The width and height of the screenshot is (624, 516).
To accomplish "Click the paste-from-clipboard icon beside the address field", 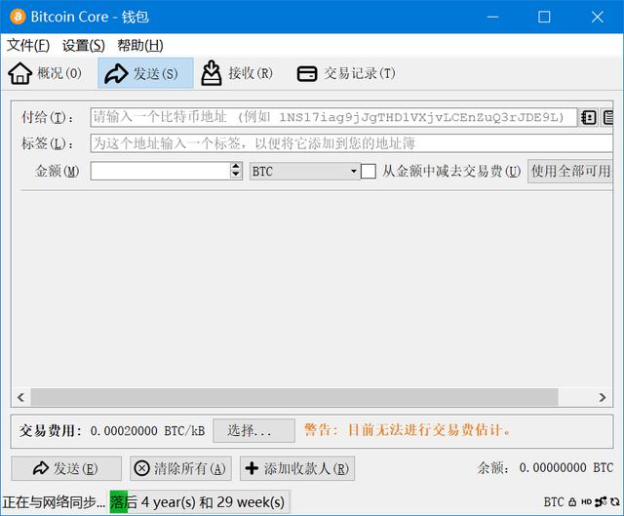I will (x=607, y=117).
